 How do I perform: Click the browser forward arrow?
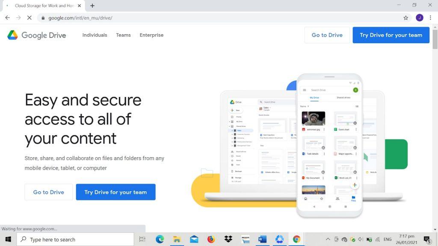(x=18, y=18)
